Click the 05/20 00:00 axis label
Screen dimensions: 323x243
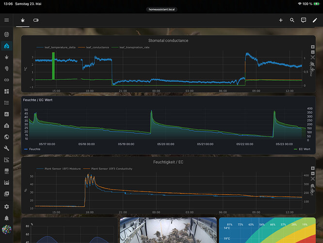165,144
